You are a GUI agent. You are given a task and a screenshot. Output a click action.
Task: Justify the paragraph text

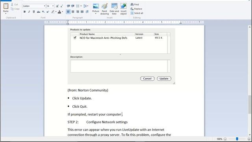point(82,11)
